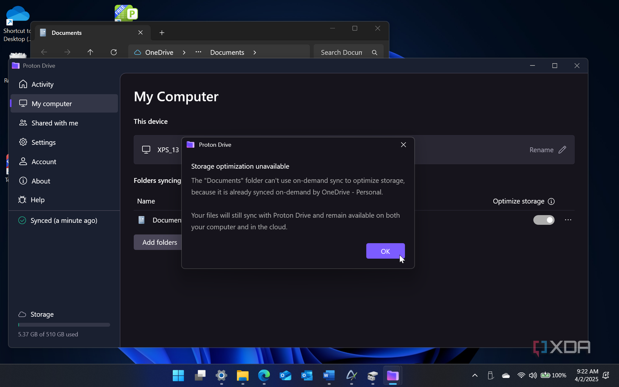Click Activity home icon in sidebar

point(23,84)
